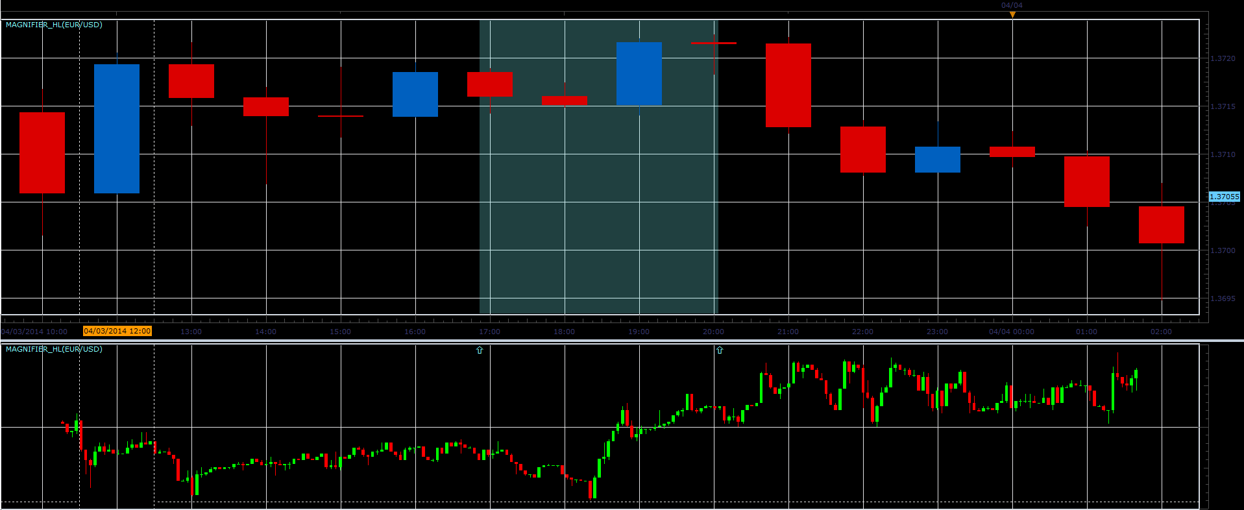
Task: Click the 17:00 time axis label
Action: click(x=490, y=332)
